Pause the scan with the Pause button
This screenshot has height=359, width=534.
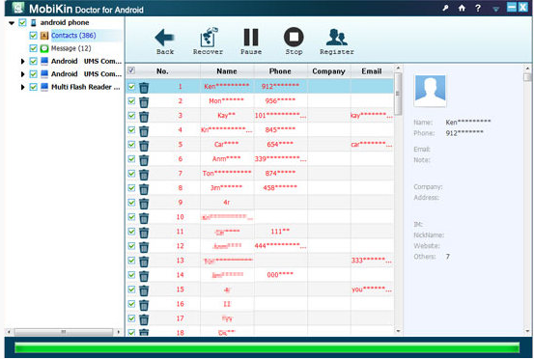251,41
